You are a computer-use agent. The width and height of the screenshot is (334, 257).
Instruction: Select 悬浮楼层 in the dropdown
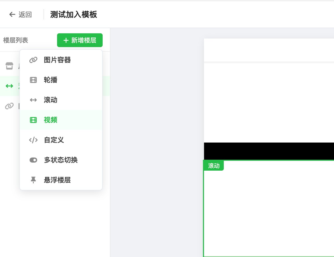pyautogui.click(x=61, y=180)
